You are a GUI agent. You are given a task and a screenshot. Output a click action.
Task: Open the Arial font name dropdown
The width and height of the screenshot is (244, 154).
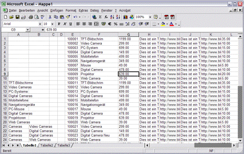40,24
